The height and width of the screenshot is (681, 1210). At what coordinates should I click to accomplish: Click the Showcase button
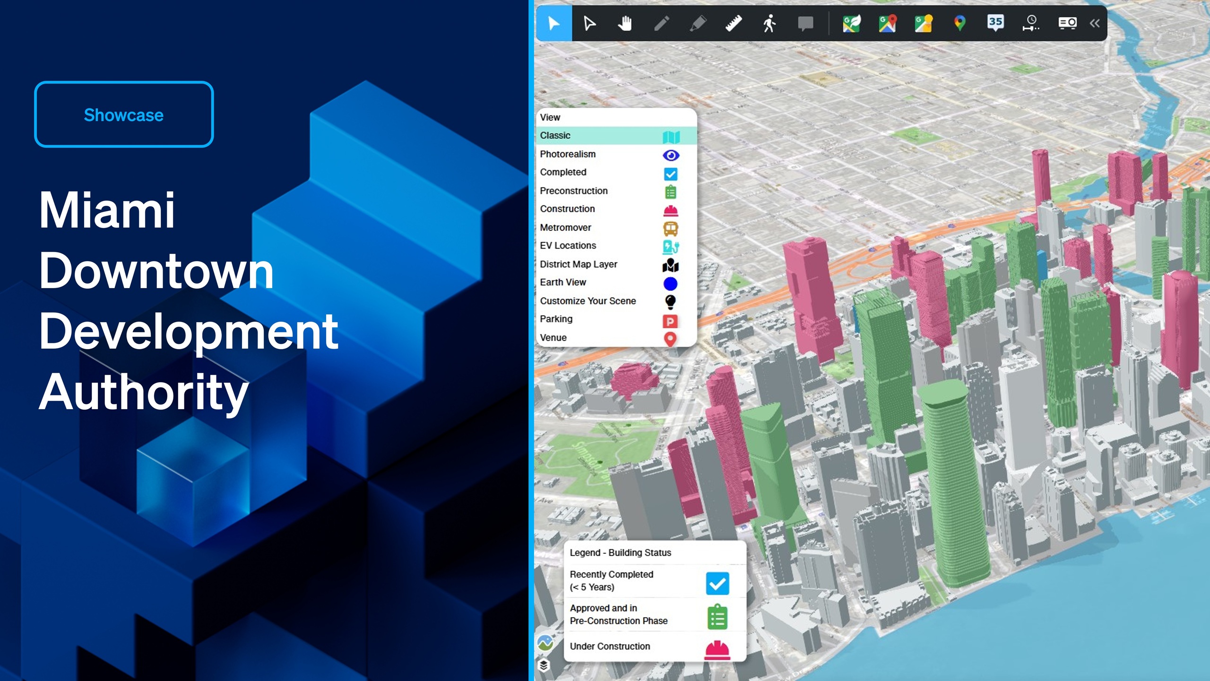click(x=124, y=114)
